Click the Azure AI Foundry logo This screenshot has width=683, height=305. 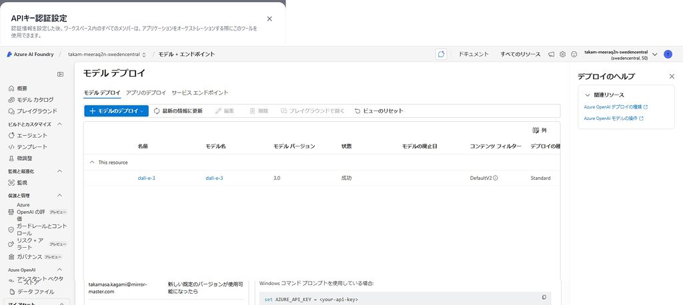tap(29, 55)
